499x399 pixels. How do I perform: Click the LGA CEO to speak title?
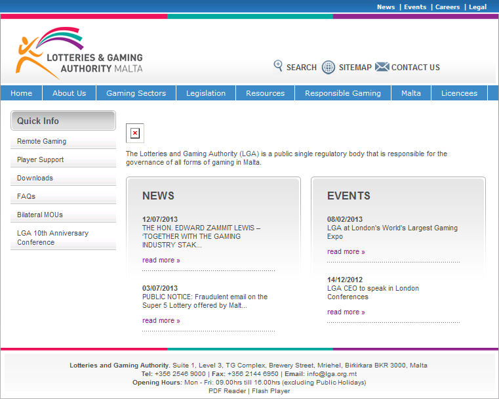click(373, 293)
